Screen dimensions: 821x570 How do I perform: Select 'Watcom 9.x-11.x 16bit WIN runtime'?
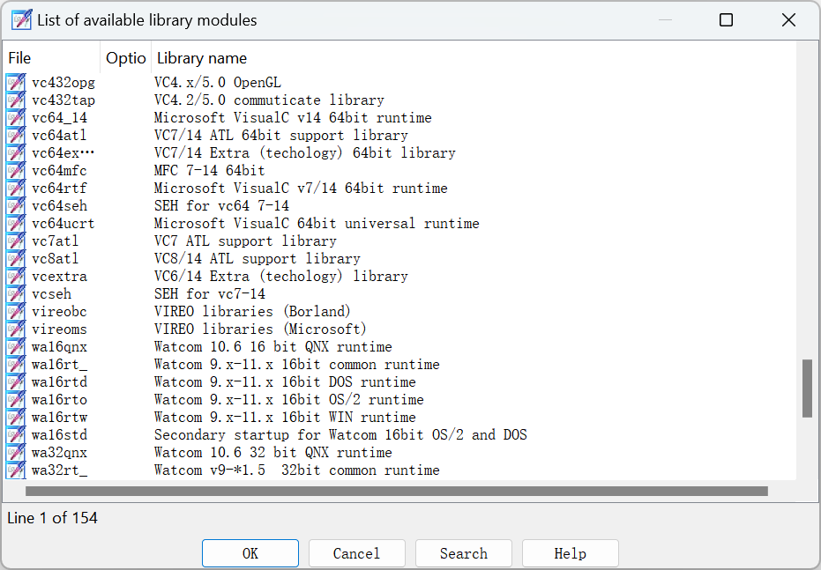(285, 418)
